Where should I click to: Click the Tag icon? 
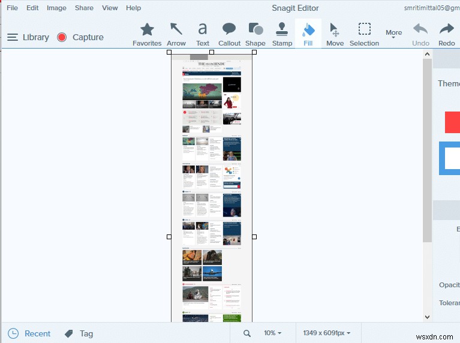click(x=68, y=333)
